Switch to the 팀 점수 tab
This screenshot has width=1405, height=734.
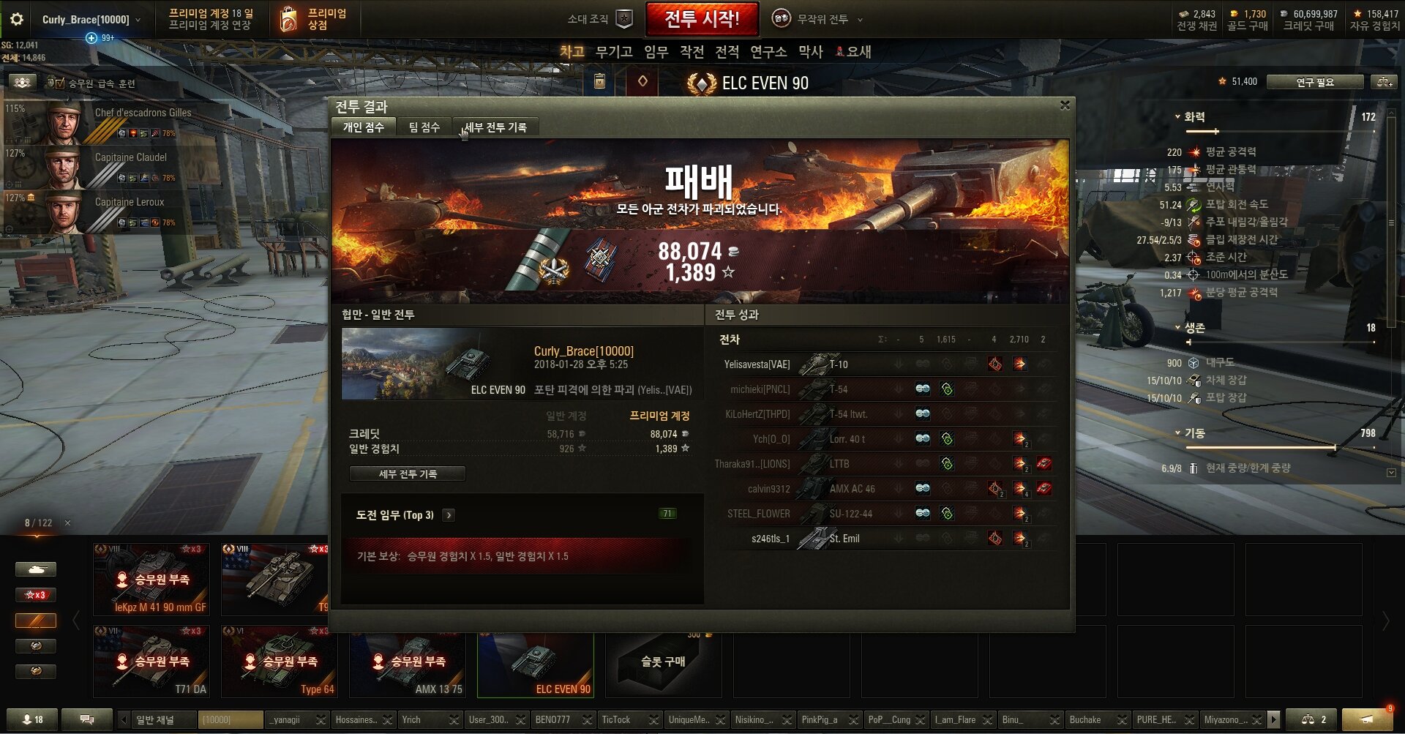click(424, 127)
